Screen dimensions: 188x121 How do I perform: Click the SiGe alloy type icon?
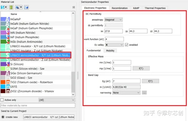(x=8, y=73)
